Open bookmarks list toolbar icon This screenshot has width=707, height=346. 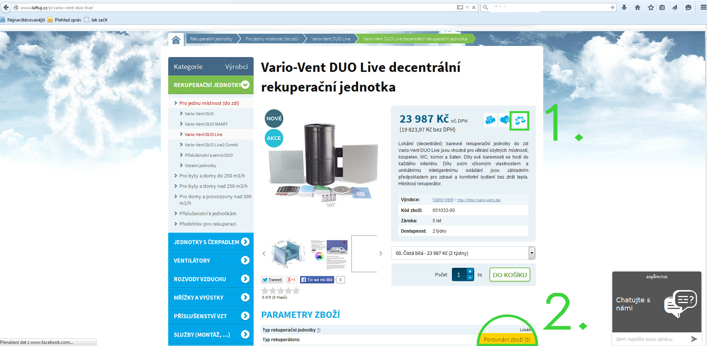tap(662, 7)
